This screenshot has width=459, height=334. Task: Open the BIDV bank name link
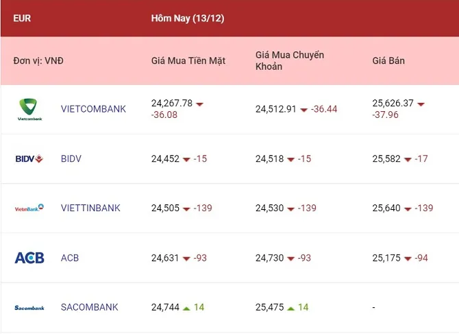pos(71,158)
